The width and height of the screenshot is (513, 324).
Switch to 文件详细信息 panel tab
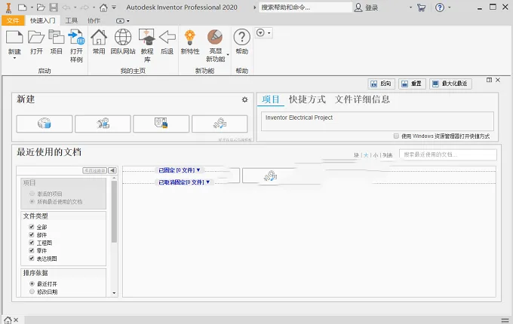[x=362, y=99]
